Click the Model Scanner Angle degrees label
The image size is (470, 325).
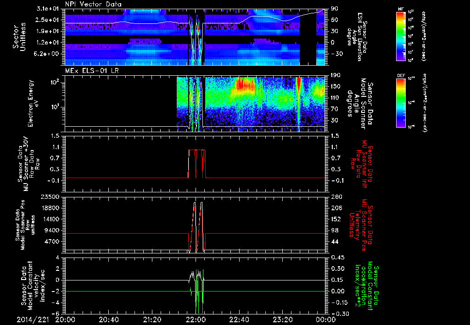tap(360, 103)
